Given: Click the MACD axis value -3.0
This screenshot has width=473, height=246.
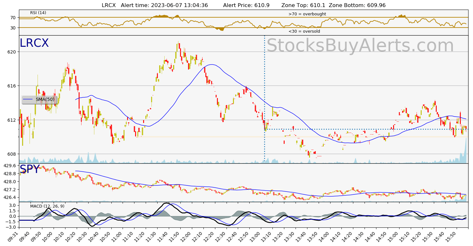Looking at the screenshot, I should click(11, 227).
